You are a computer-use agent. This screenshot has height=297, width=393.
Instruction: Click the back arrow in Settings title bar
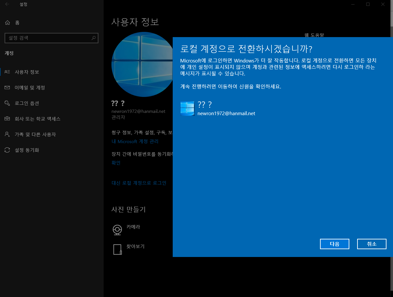tap(7, 5)
